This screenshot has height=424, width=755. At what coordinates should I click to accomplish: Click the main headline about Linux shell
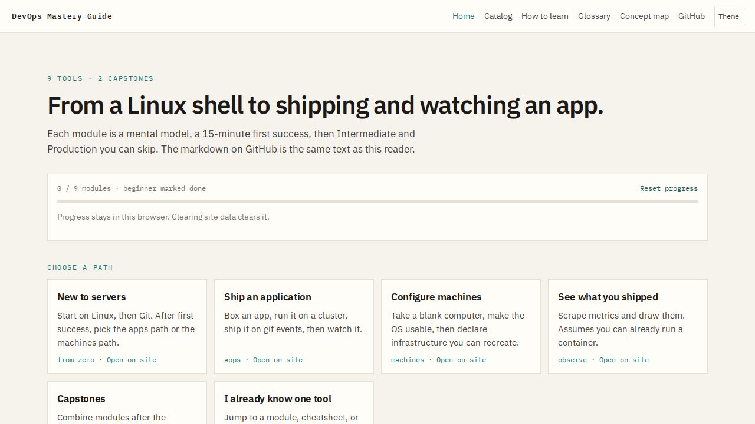pos(326,105)
